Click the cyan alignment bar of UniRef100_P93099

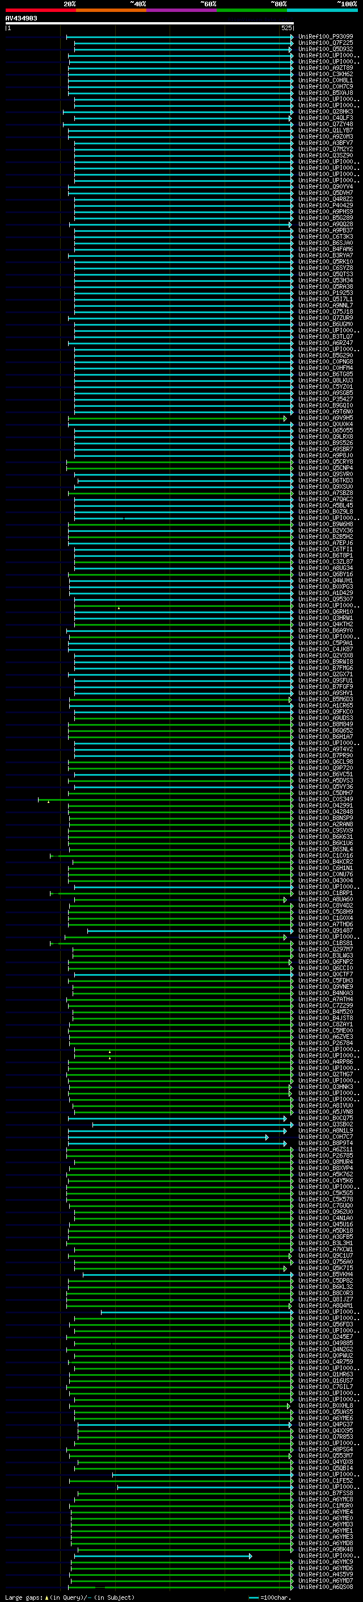pos(180,38)
